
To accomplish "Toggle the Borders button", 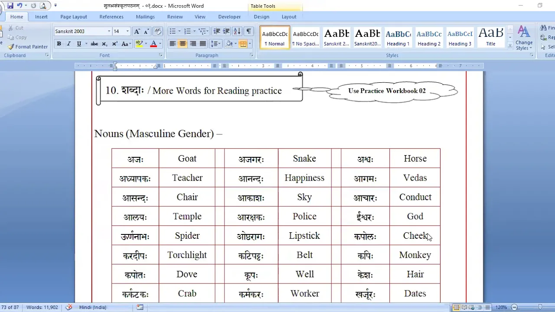I will [243, 44].
